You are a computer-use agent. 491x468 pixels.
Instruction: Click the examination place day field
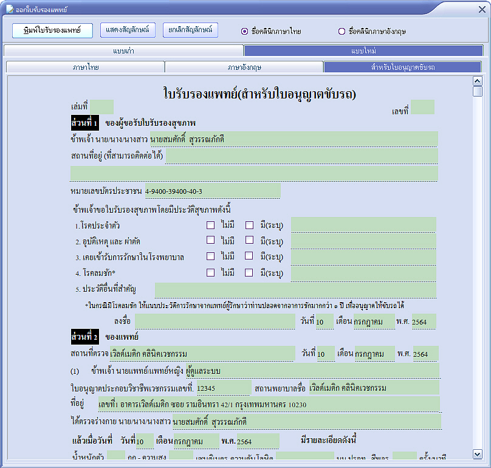[326, 353]
